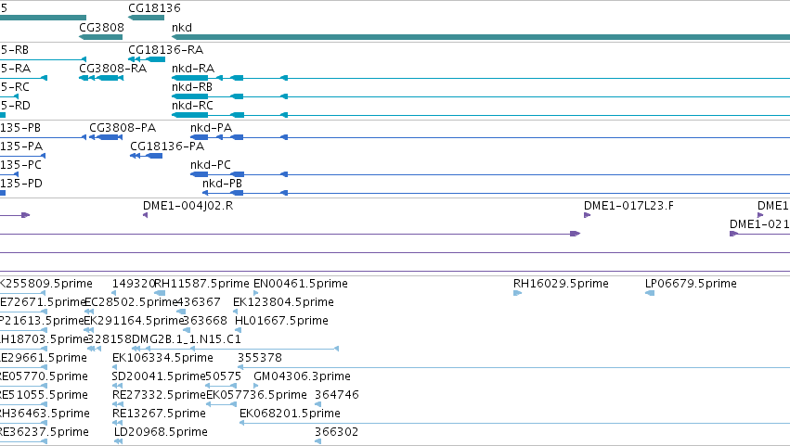Image resolution: width=790 pixels, height=446 pixels.
Task: Click the nkd-PA protein label
Action: [211, 128]
